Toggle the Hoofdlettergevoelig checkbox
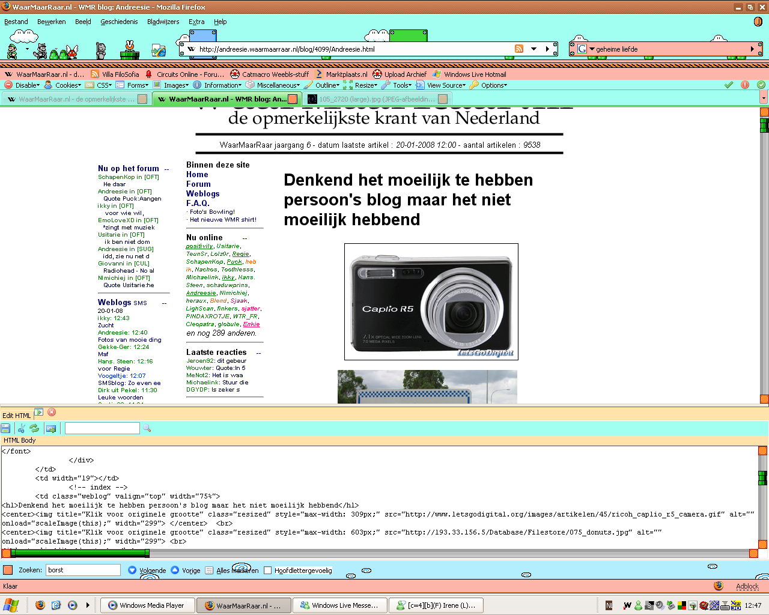 [x=268, y=571]
